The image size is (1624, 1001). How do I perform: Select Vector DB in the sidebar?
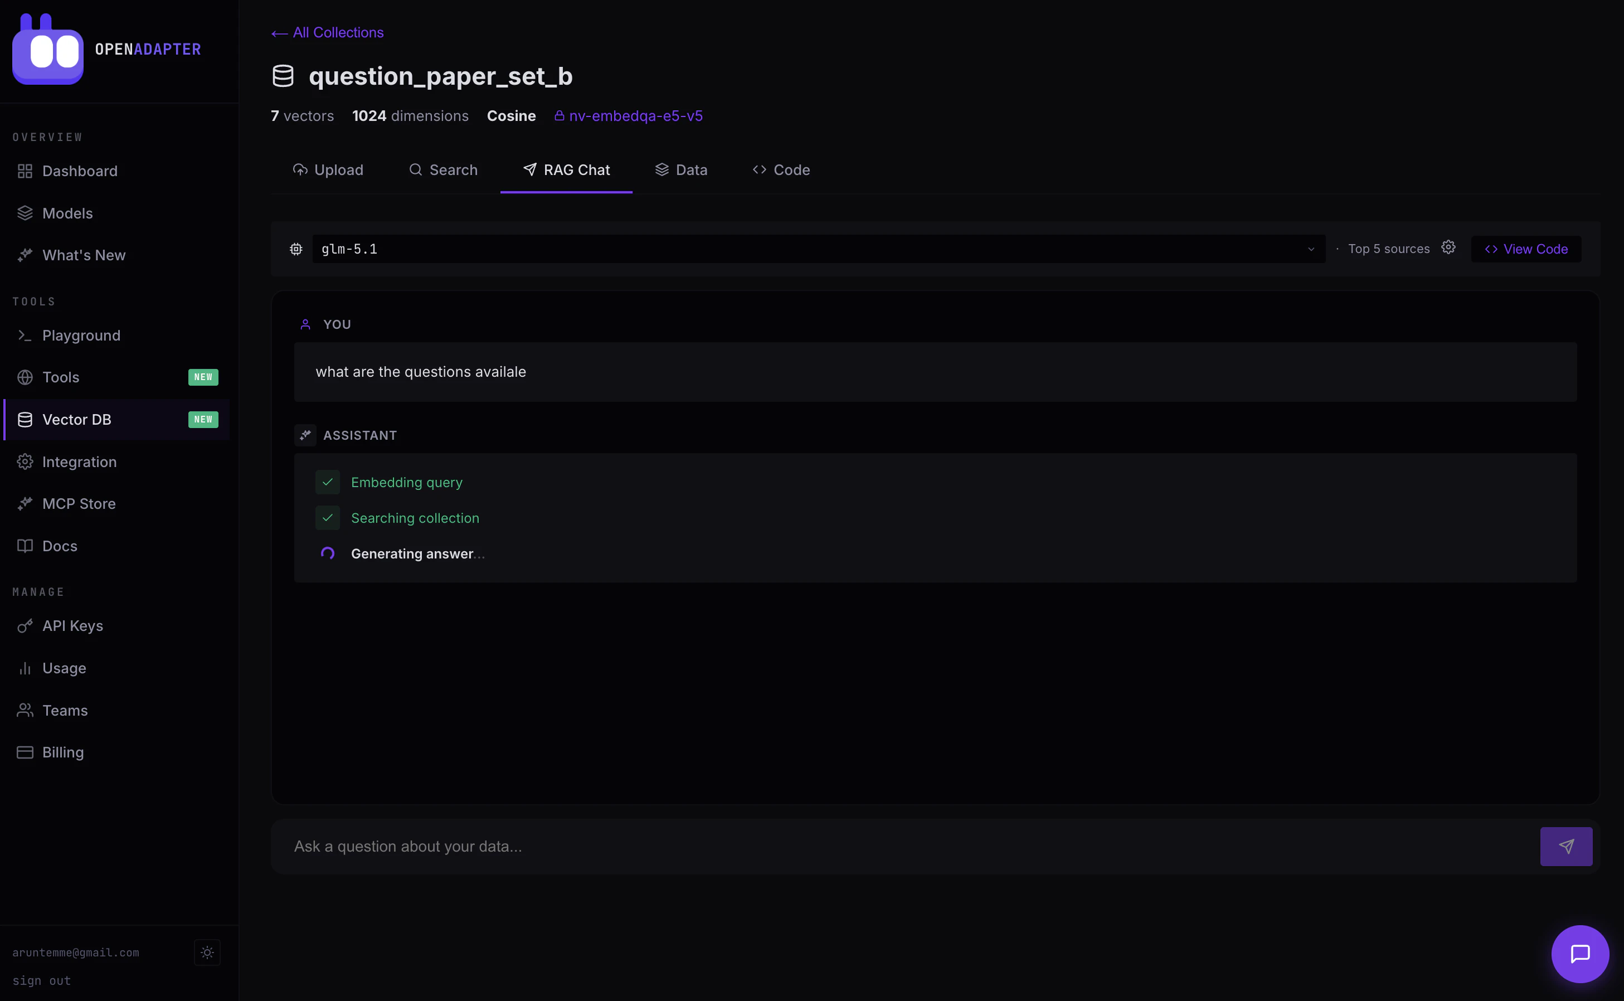point(116,420)
